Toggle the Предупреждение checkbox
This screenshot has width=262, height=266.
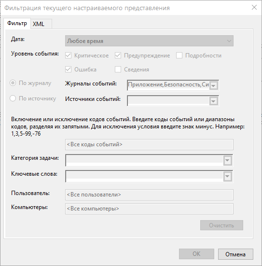coord(118,56)
